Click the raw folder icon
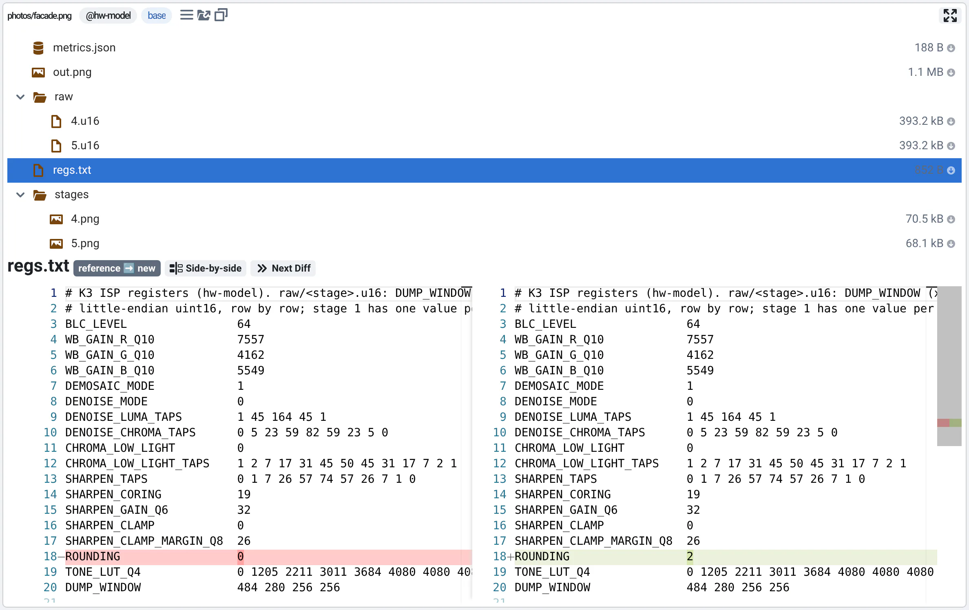This screenshot has width=969, height=610. pos(40,97)
